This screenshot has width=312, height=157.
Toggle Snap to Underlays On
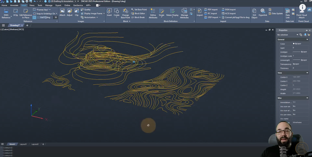tap(45, 13)
